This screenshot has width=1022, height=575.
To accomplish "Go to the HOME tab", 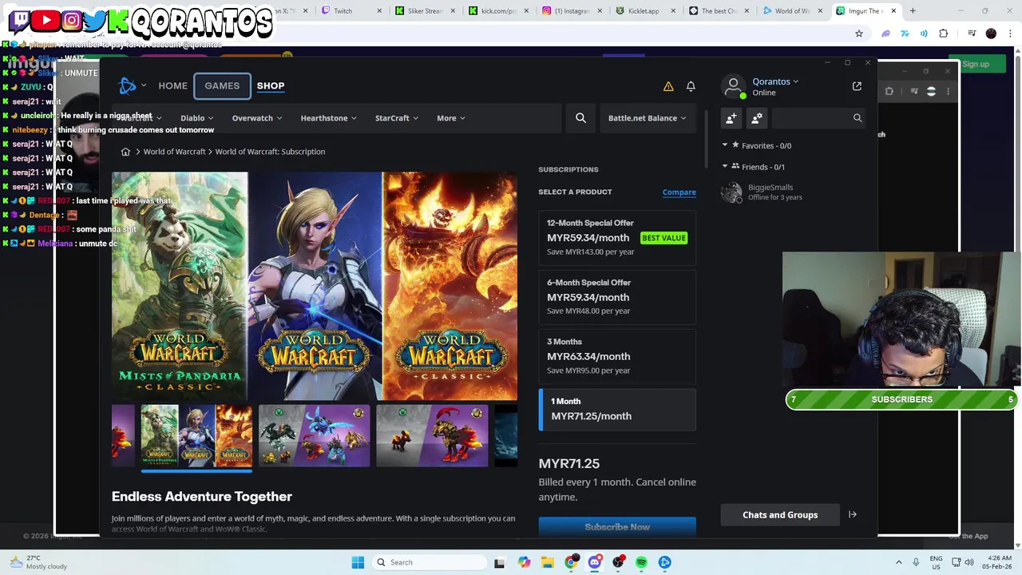I will tap(172, 85).
